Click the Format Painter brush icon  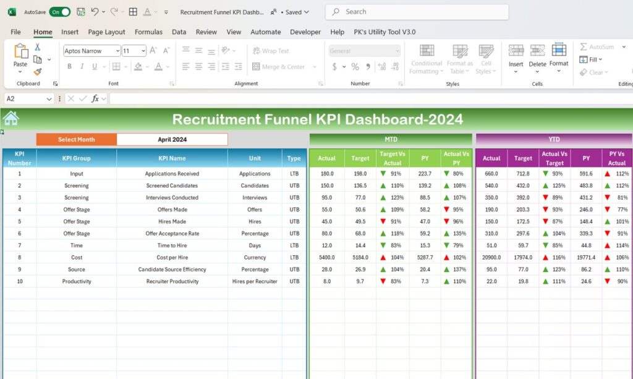[x=38, y=72]
